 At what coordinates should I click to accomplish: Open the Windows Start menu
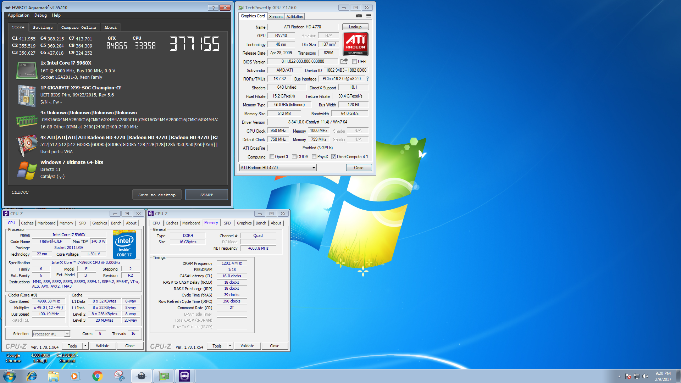(x=10, y=376)
